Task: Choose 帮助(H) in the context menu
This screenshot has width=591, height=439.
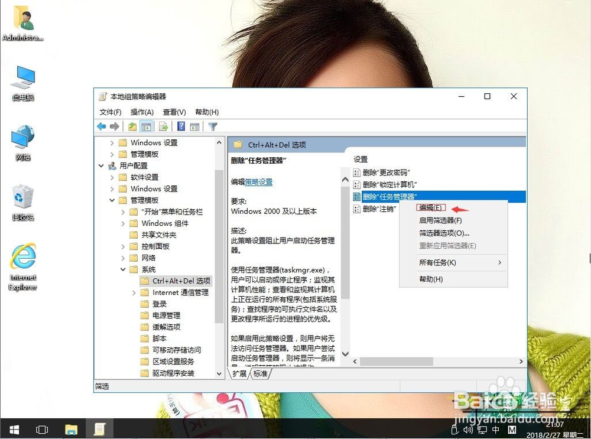Action: 431,279
